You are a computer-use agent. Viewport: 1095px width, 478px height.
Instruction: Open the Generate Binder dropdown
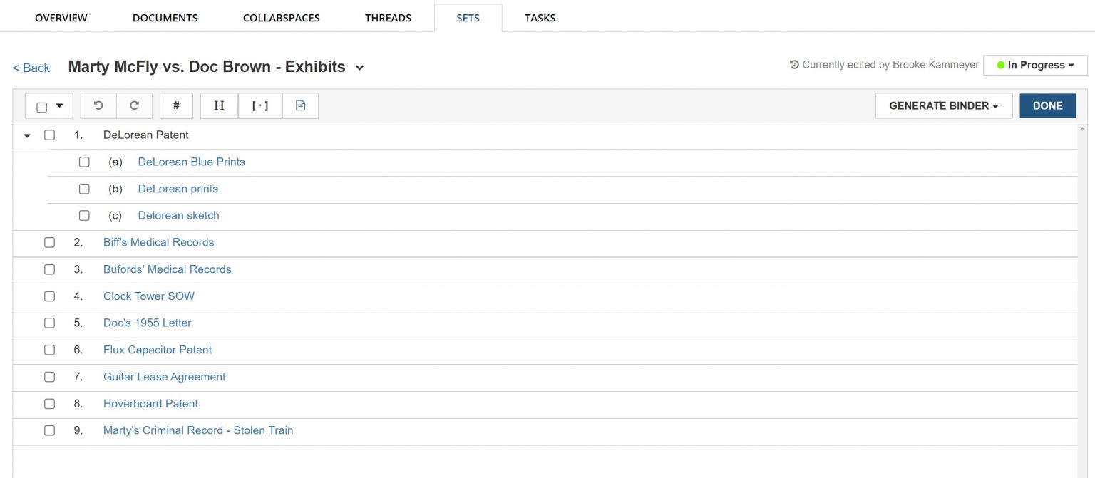tap(943, 105)
